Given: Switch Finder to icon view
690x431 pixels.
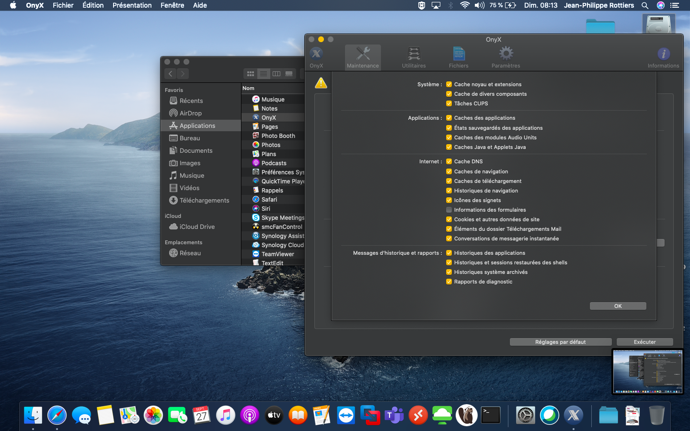Looking at the screenshot, I should click(x=250, y=74).
